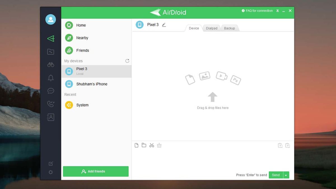The height and width of the screenshot is (189, 336).
Task: Open the Files sidebar icon
Action: coord(50,52)
